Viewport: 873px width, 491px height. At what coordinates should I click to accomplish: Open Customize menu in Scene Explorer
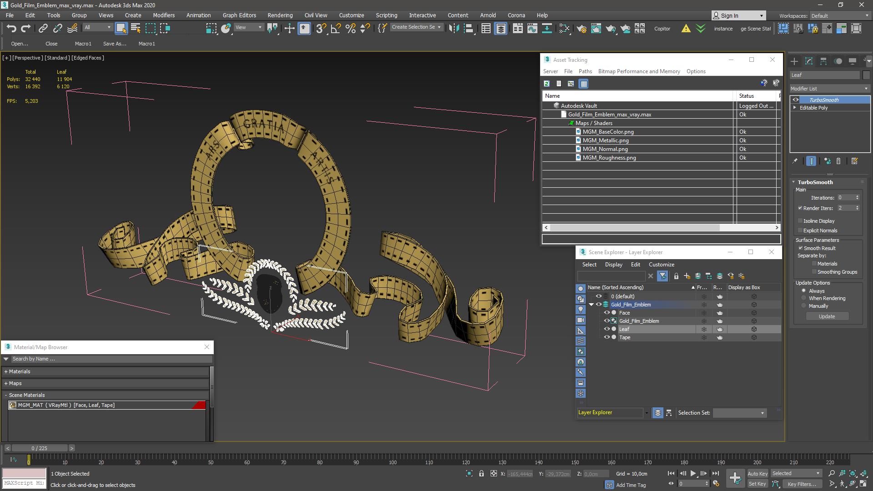pos(661,265)
